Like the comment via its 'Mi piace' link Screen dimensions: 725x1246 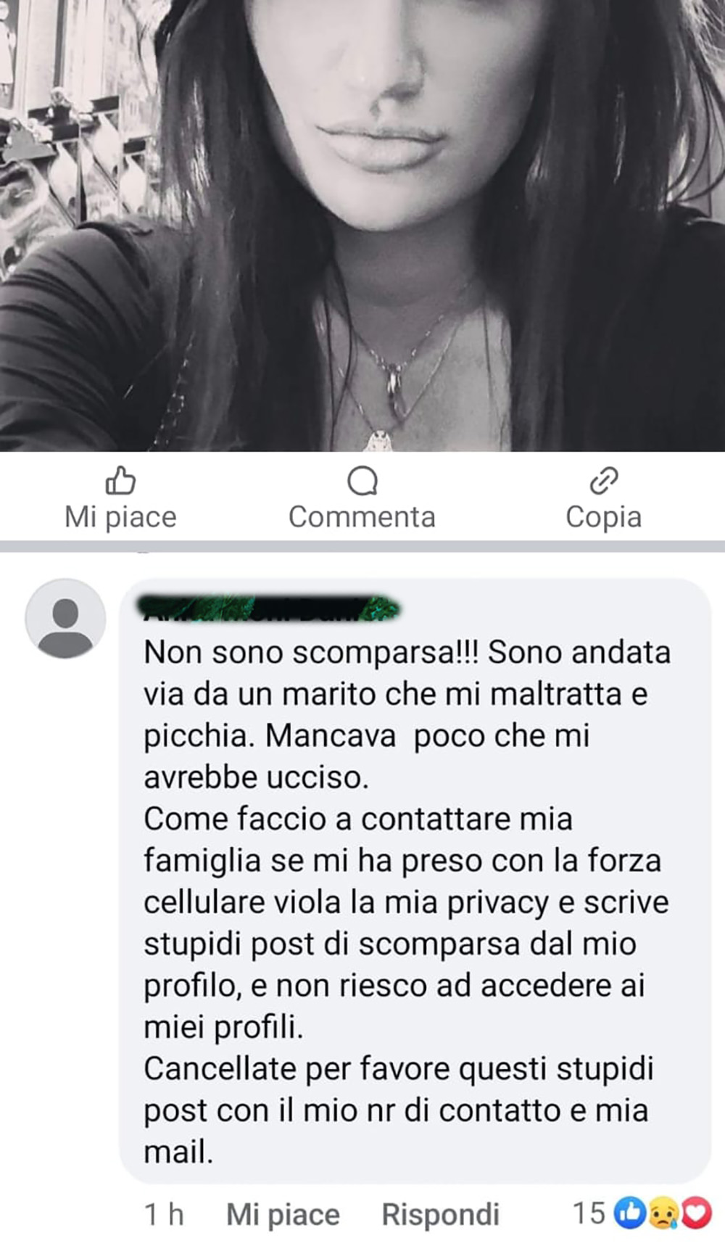pyautogui.click(x=283, y=1214)
